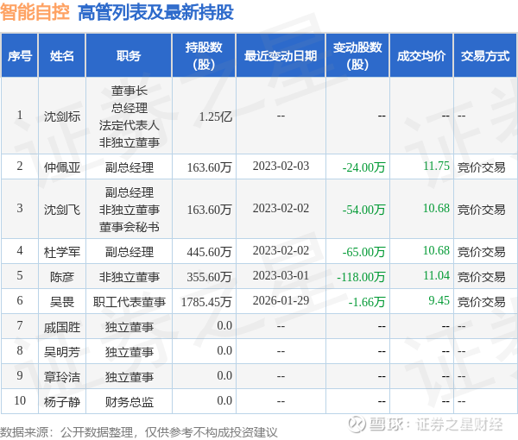Click the date 2023-02-03
518x440 pixels.
(281, 166)
